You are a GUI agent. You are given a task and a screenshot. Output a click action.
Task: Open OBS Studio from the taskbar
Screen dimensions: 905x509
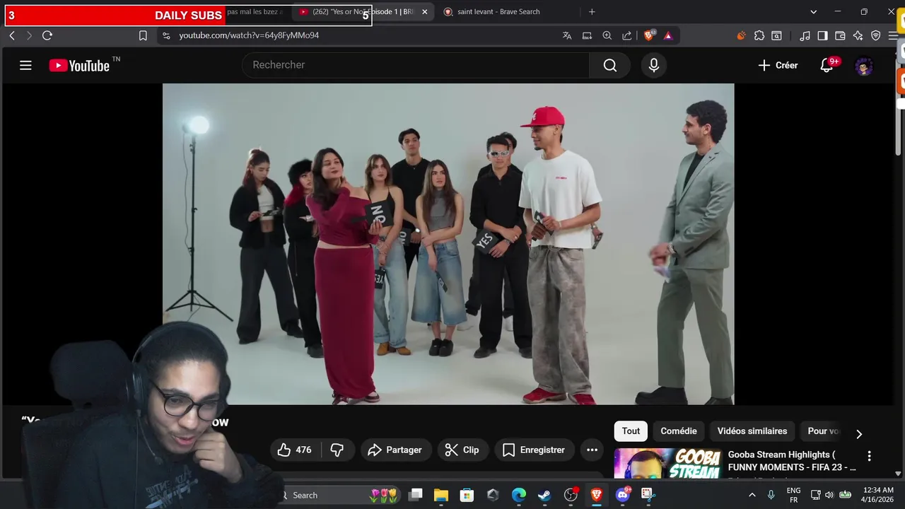click(x=571, y=495)
